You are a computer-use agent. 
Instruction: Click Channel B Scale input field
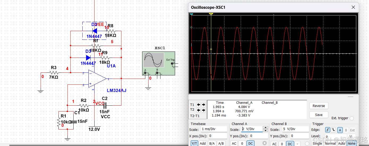pyautogui.click(x=295, y=129)
